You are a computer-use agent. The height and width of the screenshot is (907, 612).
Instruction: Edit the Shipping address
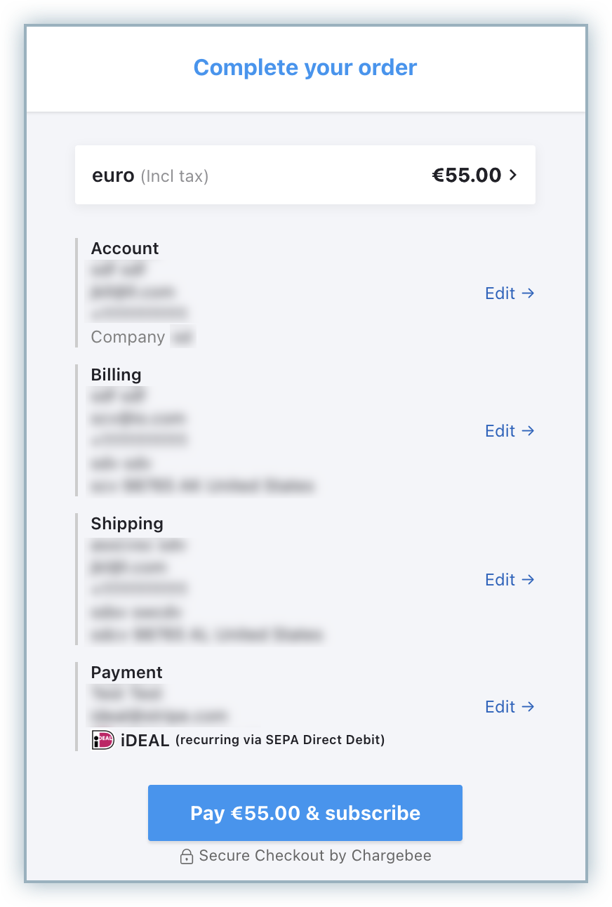[500, 580]
